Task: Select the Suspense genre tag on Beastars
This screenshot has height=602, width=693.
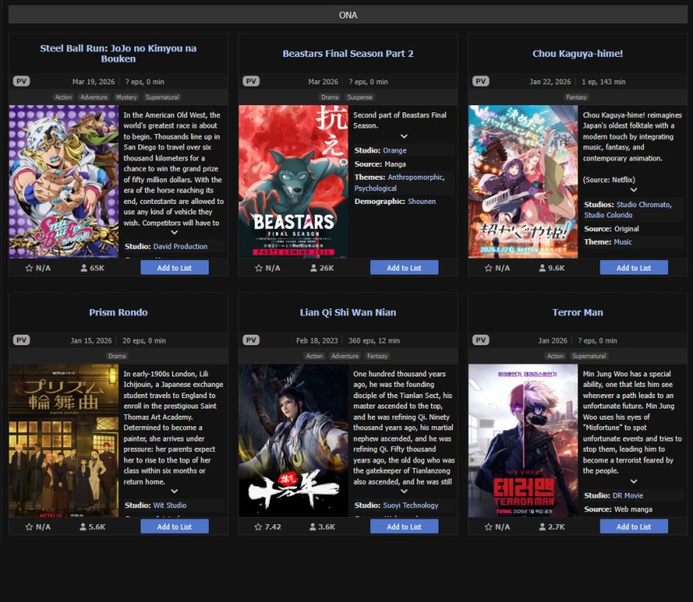Action: [x=360, y=97]
